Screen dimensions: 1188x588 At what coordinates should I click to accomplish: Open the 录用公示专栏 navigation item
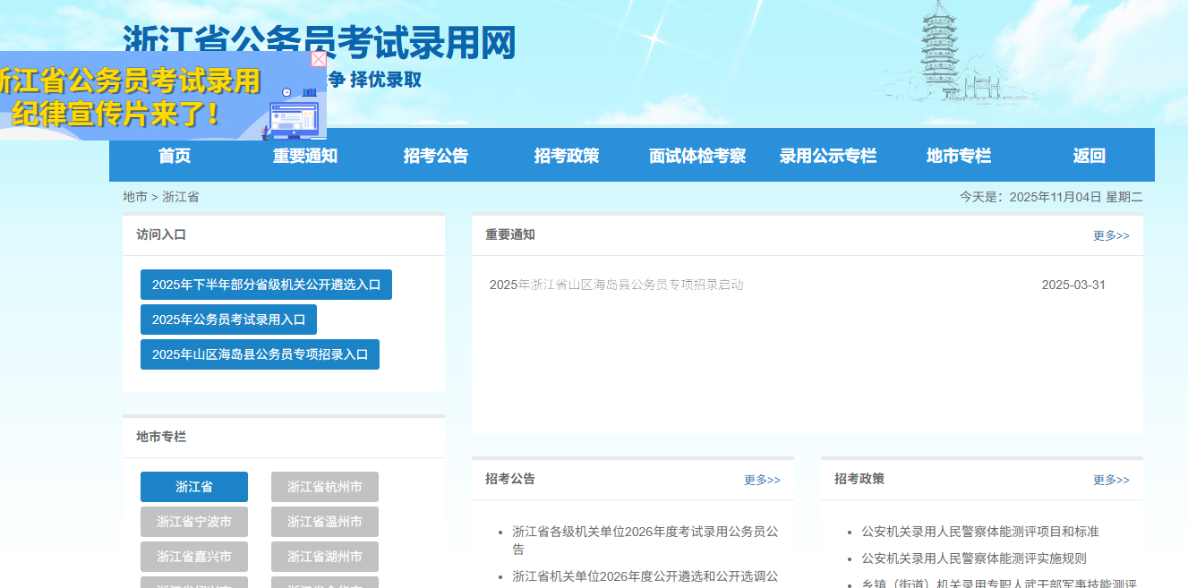point(829,155)
